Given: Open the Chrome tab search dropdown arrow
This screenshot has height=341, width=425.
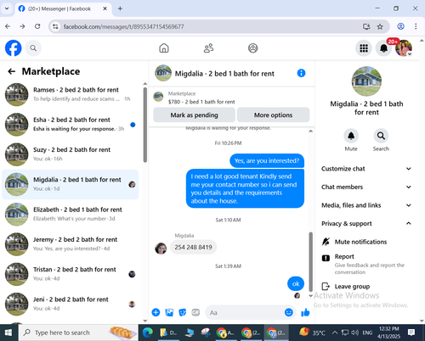Looking at the screenshot, I should click(x=7, y=8).
